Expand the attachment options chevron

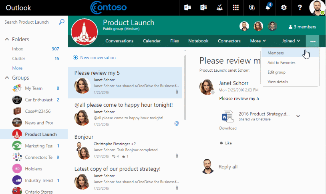point(298,116)
